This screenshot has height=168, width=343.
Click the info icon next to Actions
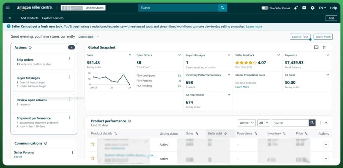30,47
